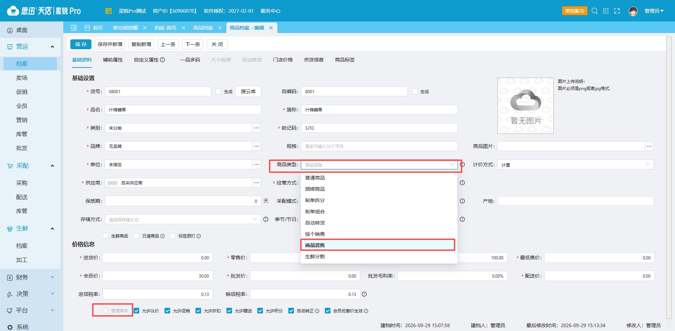Image resolution: width=675 pixels, height=331 pixels.
Task: Expand the 决策 sidebar section
Action: [31, 294]
